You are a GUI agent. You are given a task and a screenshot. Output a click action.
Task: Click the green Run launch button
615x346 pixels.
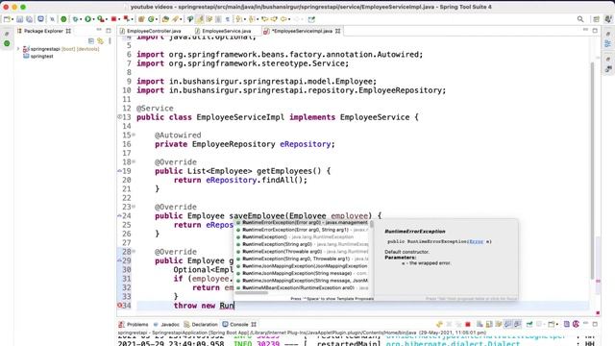(x=87, y=19)
